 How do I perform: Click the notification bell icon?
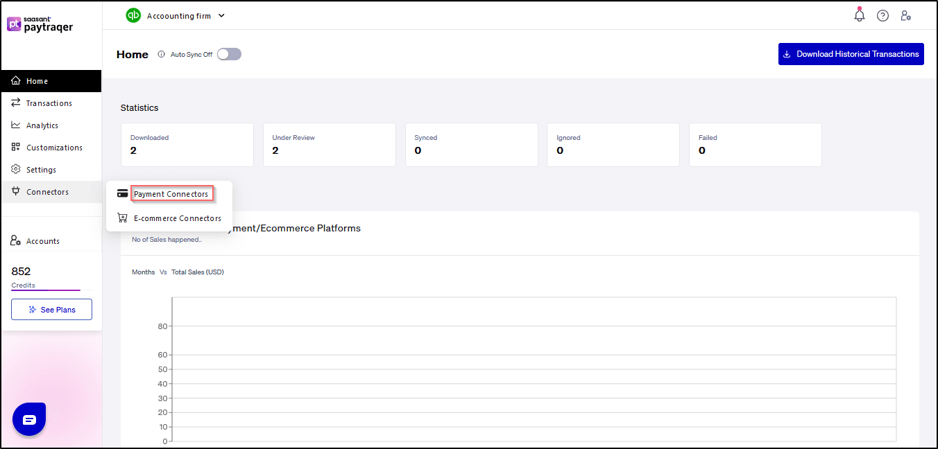coord(860,15)
